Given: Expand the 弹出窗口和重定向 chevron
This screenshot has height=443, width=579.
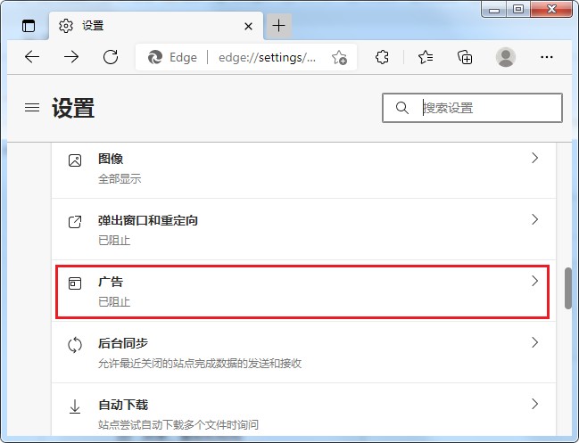Looking at the screenshot, I should 534,219.
